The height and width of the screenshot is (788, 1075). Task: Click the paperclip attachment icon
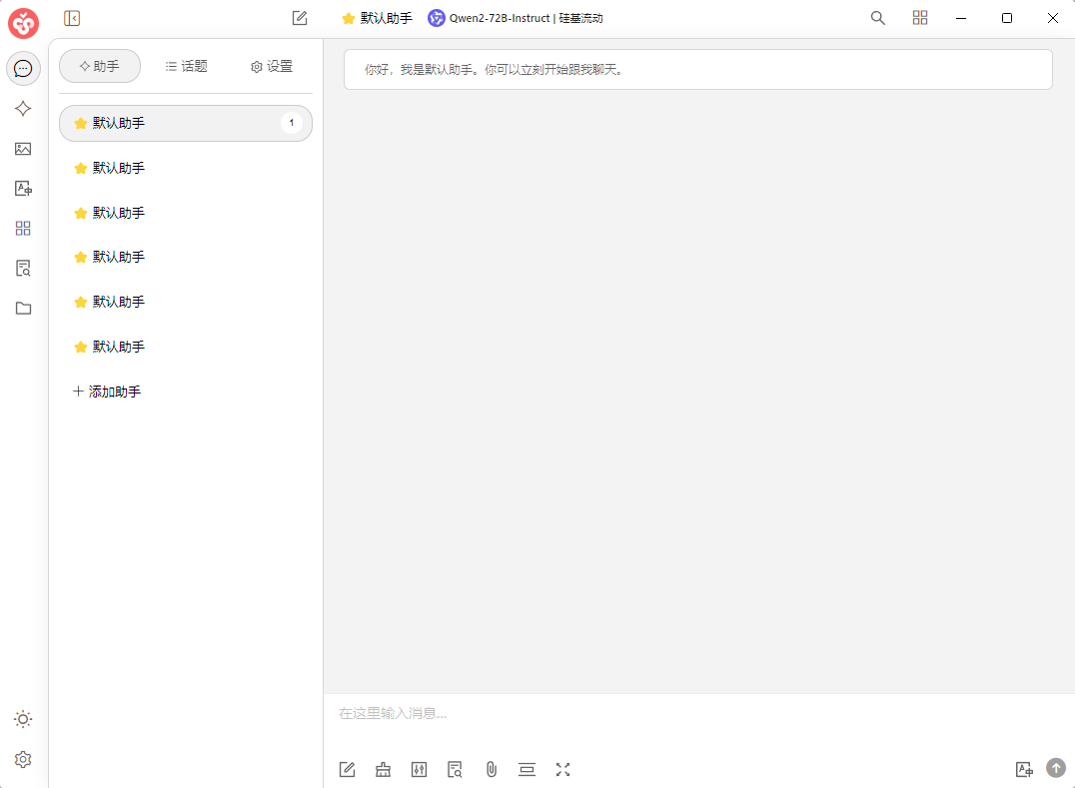(x=491, y=769)
